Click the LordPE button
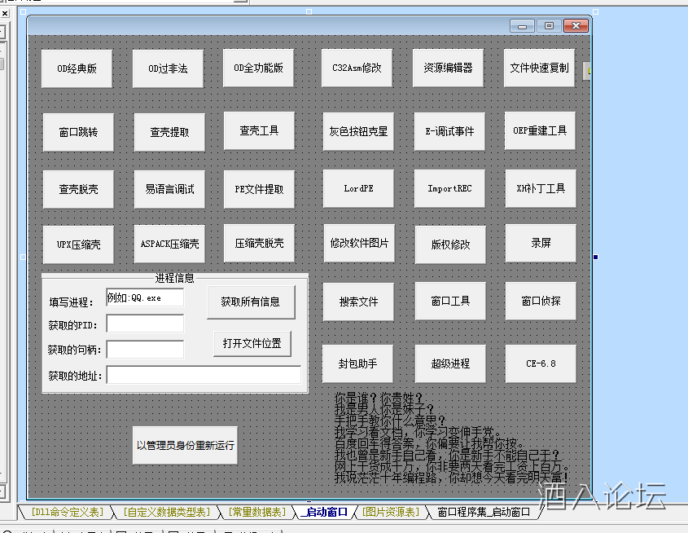Image resolution: width=688 pixels, height=533 pixels. (x=358, y=188)
